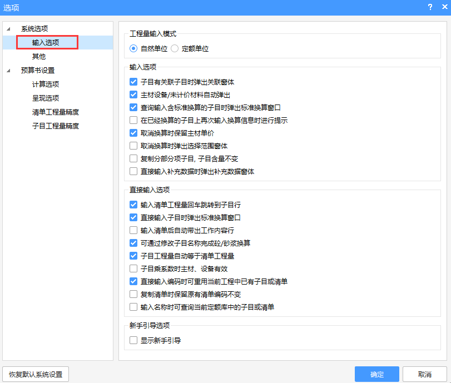Toggle 子目工程量自动等于清单工程量 checkbox
Screen dimensions: 451x383
[x=133, y=256]
